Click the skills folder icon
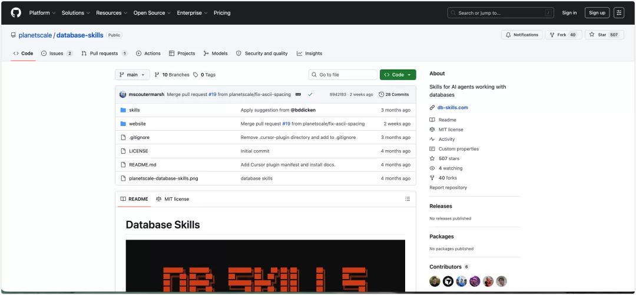 pos(123,110)
